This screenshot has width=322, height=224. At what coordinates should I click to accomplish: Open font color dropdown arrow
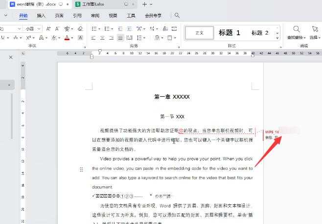click(72, 38)
